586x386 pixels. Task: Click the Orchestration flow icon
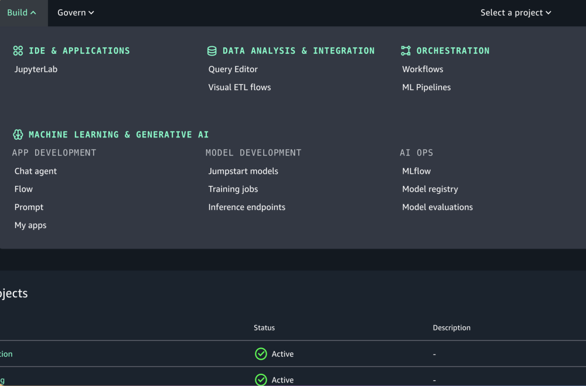(406, 51)
